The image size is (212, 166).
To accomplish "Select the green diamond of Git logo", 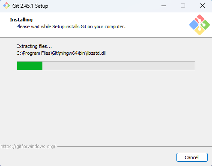I will pos(206,25).
